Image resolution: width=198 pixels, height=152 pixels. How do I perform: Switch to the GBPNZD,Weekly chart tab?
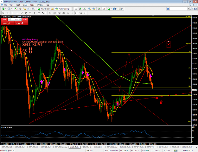(x=61, y=147)
